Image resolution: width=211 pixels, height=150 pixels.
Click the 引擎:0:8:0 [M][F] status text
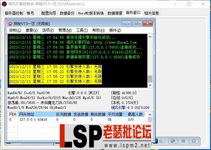(83, 93)
